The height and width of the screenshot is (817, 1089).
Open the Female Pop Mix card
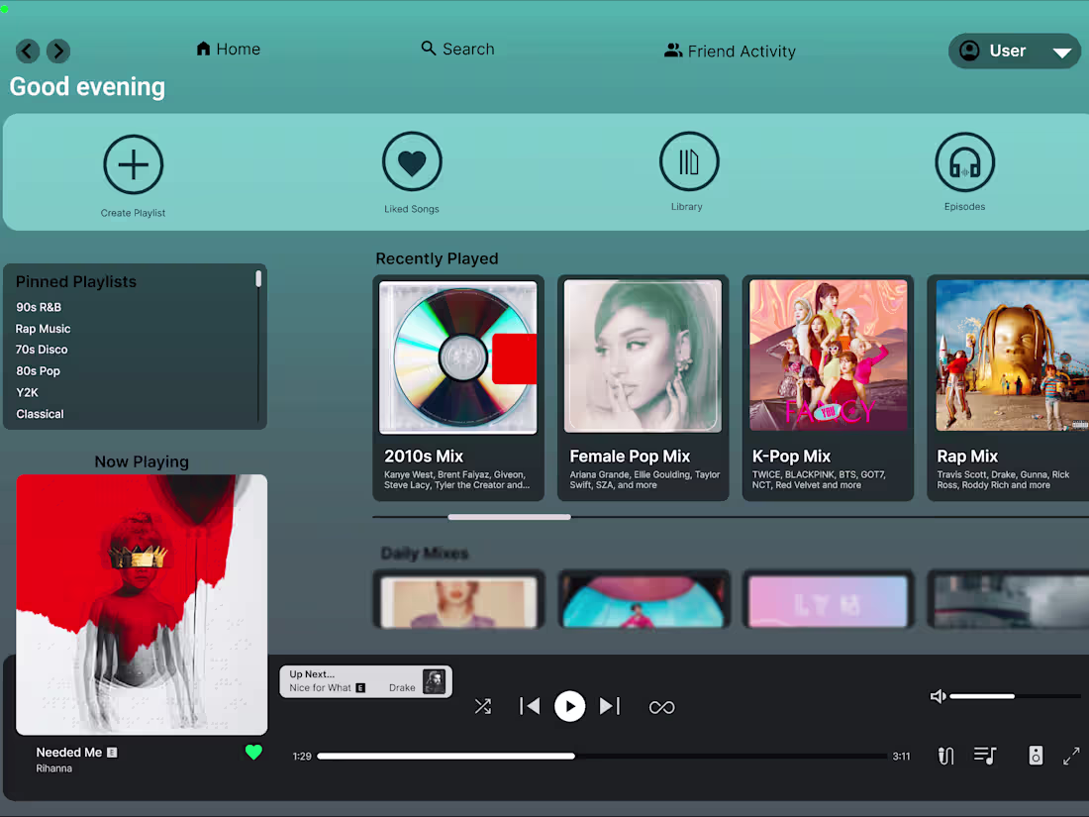pos(643,387)
